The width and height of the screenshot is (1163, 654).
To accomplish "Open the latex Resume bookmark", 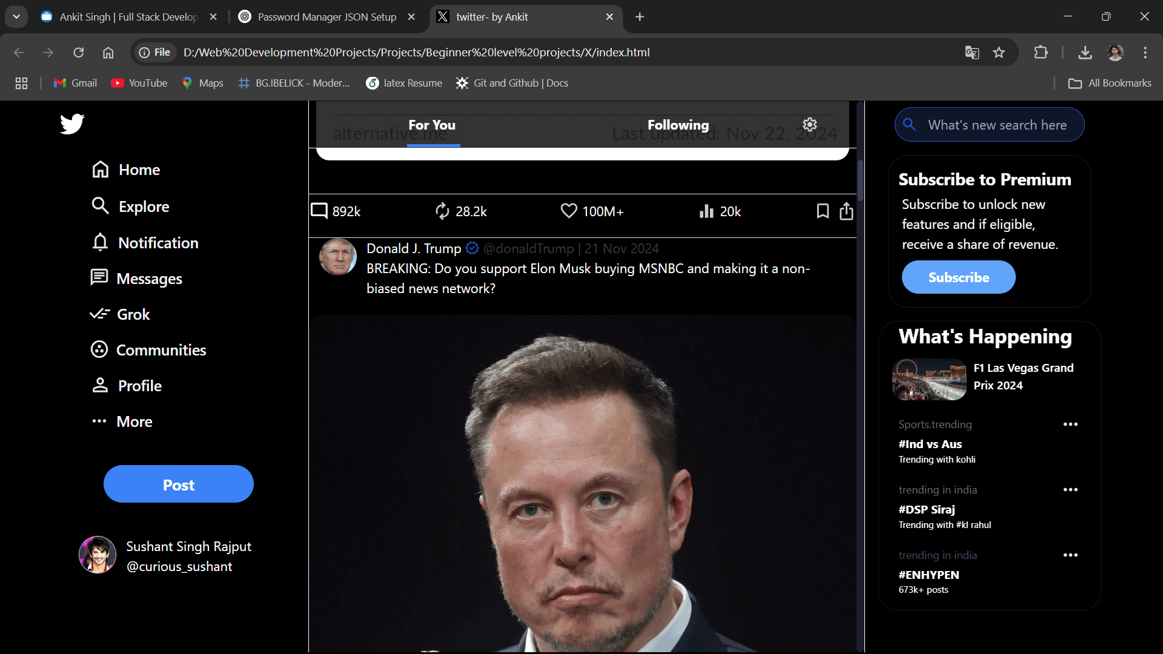I will [404, 83].
